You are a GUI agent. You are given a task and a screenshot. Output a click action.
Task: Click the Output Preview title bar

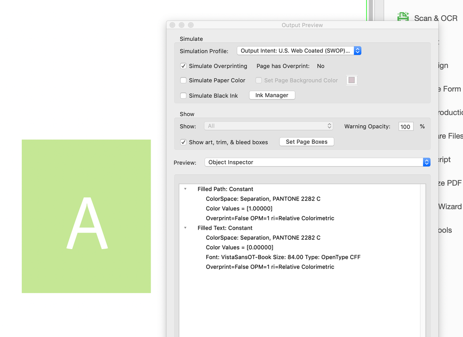[302, 25]
